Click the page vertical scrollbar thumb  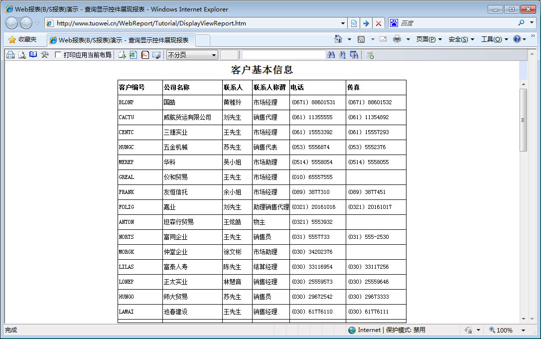(x=523, y=120)
